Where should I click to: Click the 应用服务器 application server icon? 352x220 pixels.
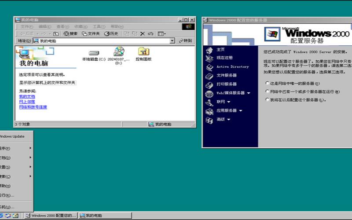point(209,112)
